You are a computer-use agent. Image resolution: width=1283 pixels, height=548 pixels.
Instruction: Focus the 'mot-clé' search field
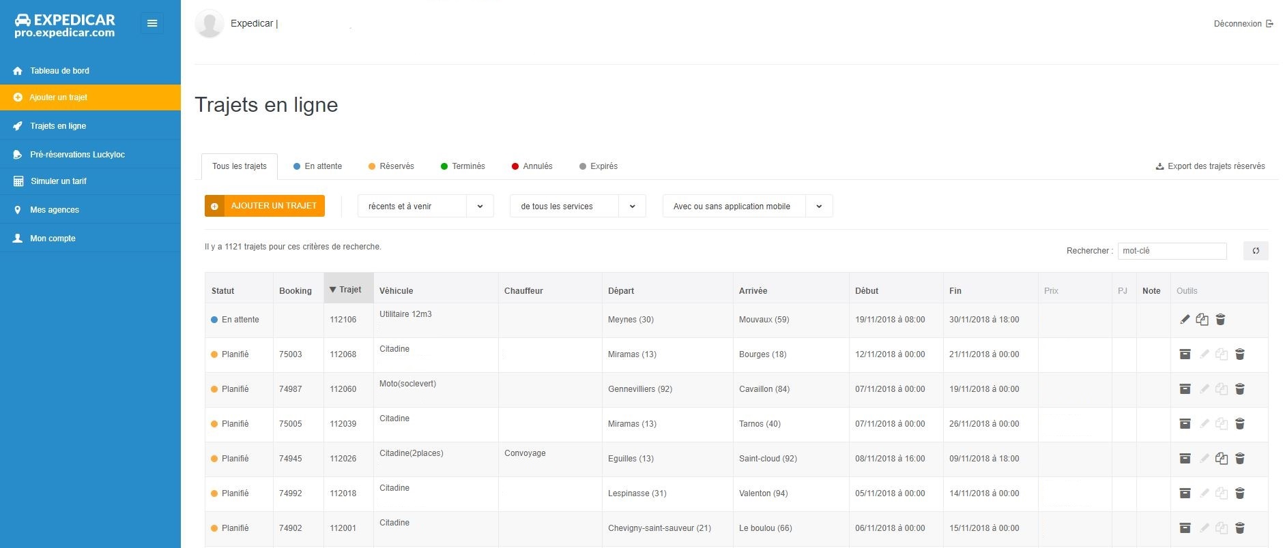tap(1172, 251)
